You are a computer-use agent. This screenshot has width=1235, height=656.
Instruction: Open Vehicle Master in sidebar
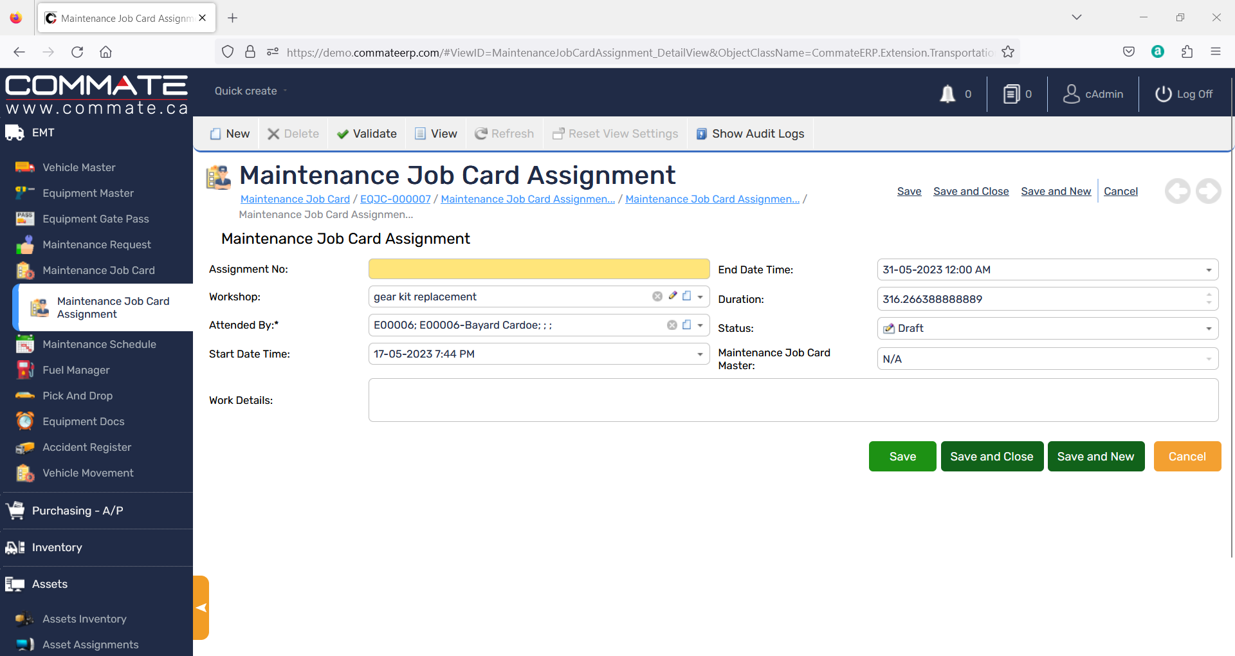coord(79,167)
